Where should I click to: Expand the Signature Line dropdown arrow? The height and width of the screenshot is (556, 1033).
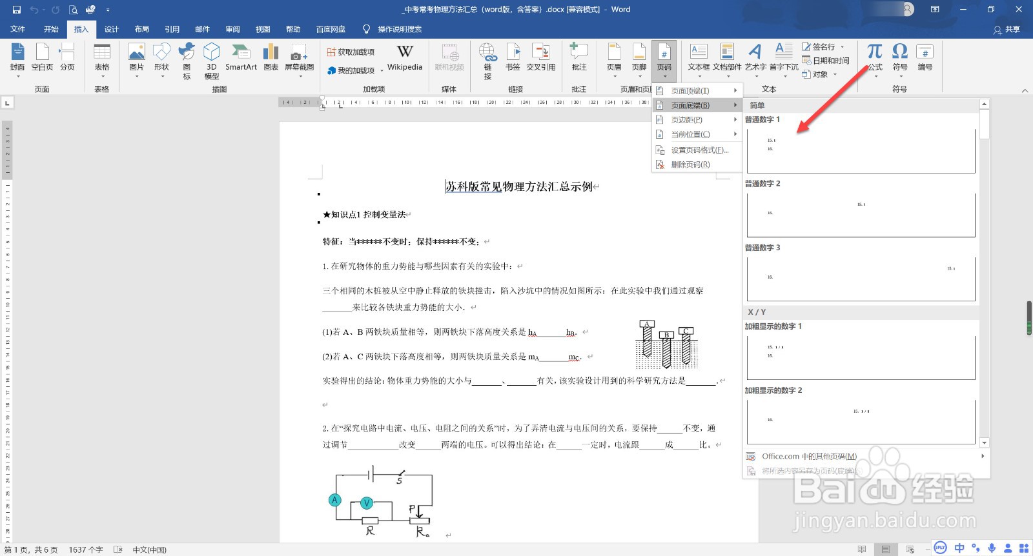843,47
